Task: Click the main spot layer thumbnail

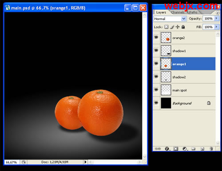Action: click(x=166, y=90)
